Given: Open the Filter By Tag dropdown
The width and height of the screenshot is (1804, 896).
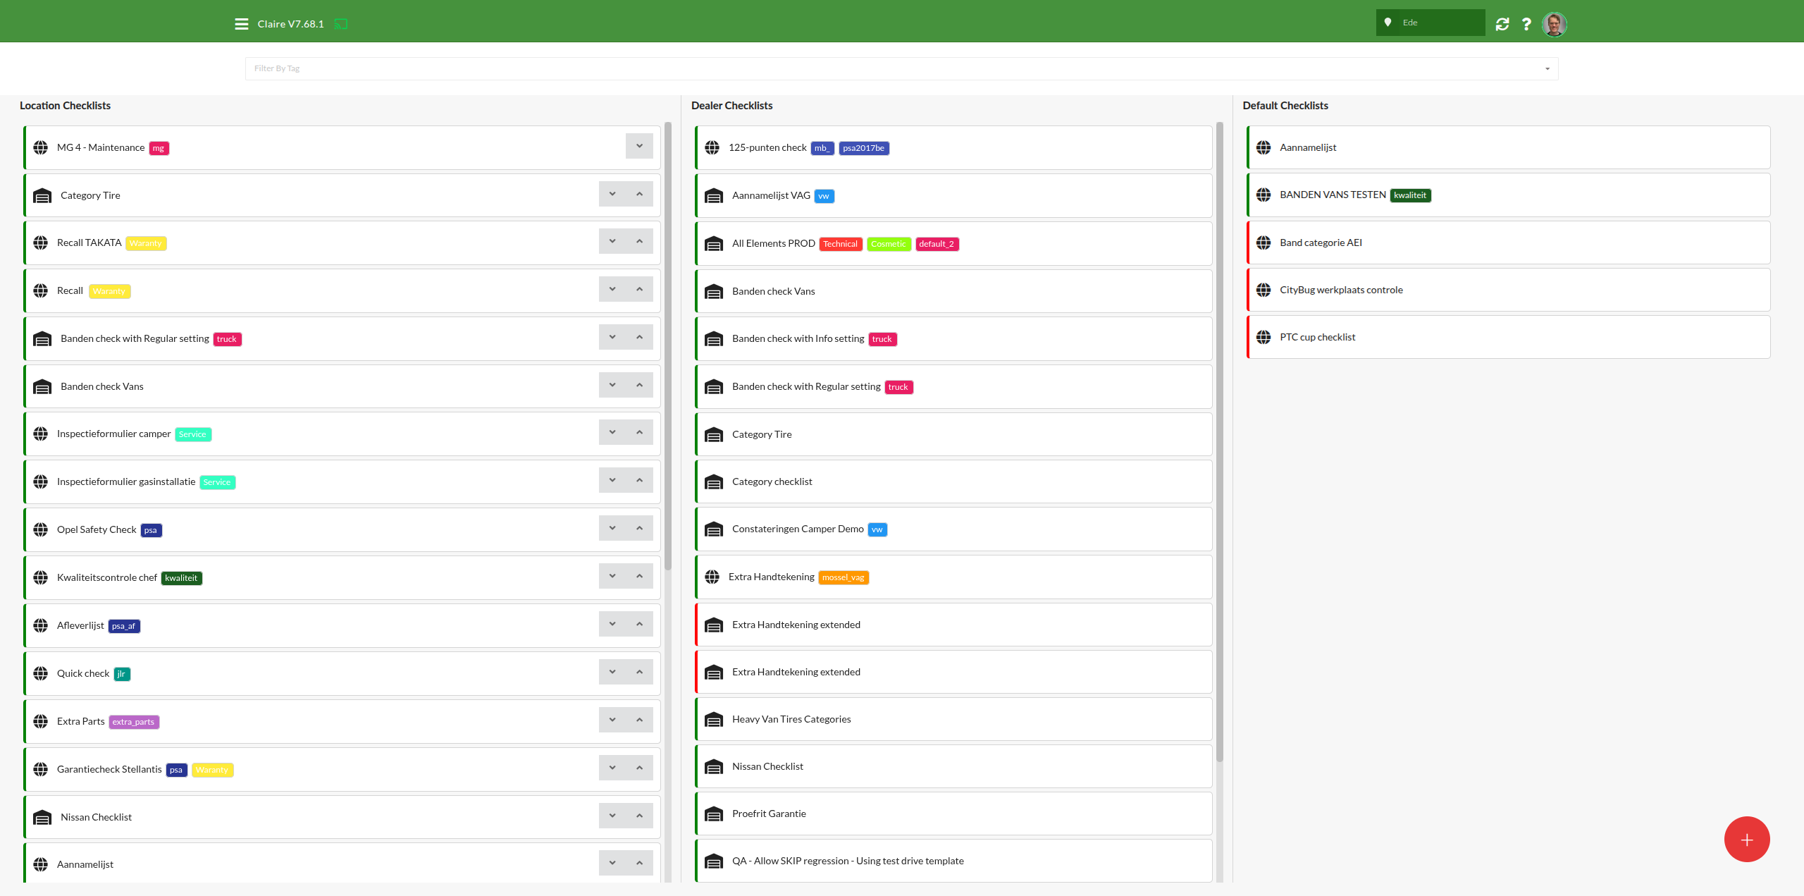Looking at the screenshot, I should 901,68.
